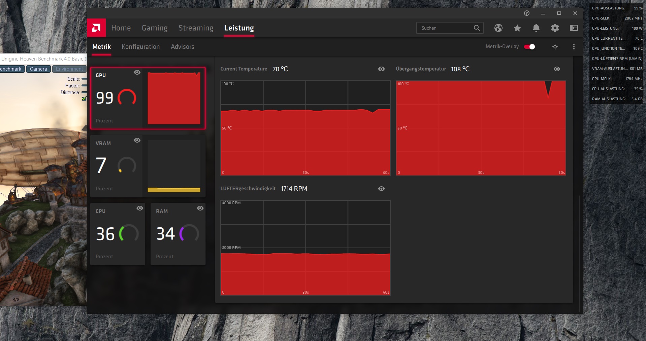
Task: Click the VRAM usage mini graph
Action: (174, 166)
